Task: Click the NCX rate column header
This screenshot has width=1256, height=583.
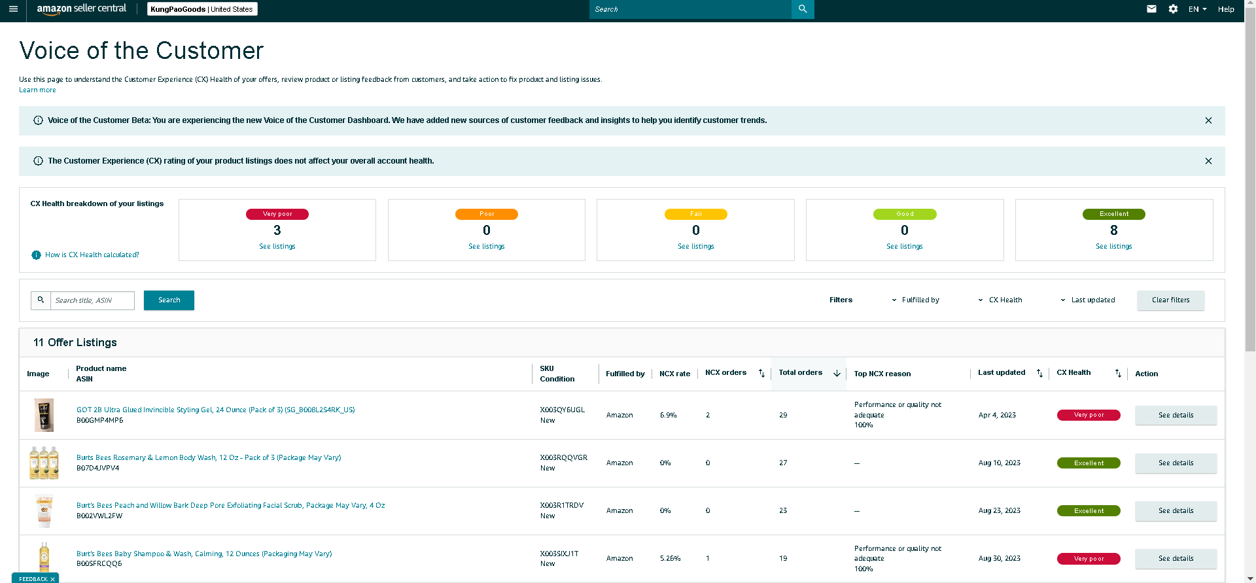Action: 674,374
